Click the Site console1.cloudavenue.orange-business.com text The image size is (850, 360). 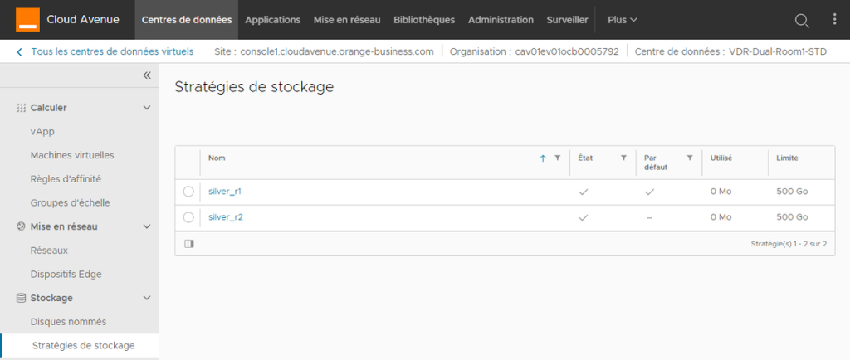pyautogui.click(x=325, y=52)
